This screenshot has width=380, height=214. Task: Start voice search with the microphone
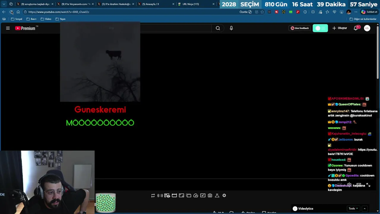[231, 28]
